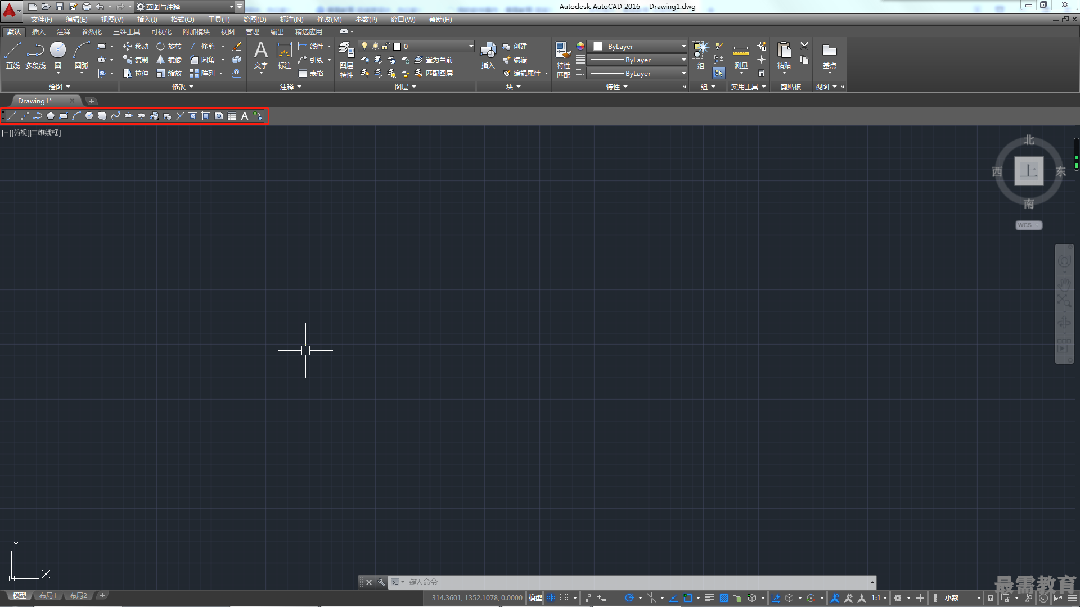Toggle dynamic input in status bar
The image size is (1080, 607).
click(x=601, y=598)
